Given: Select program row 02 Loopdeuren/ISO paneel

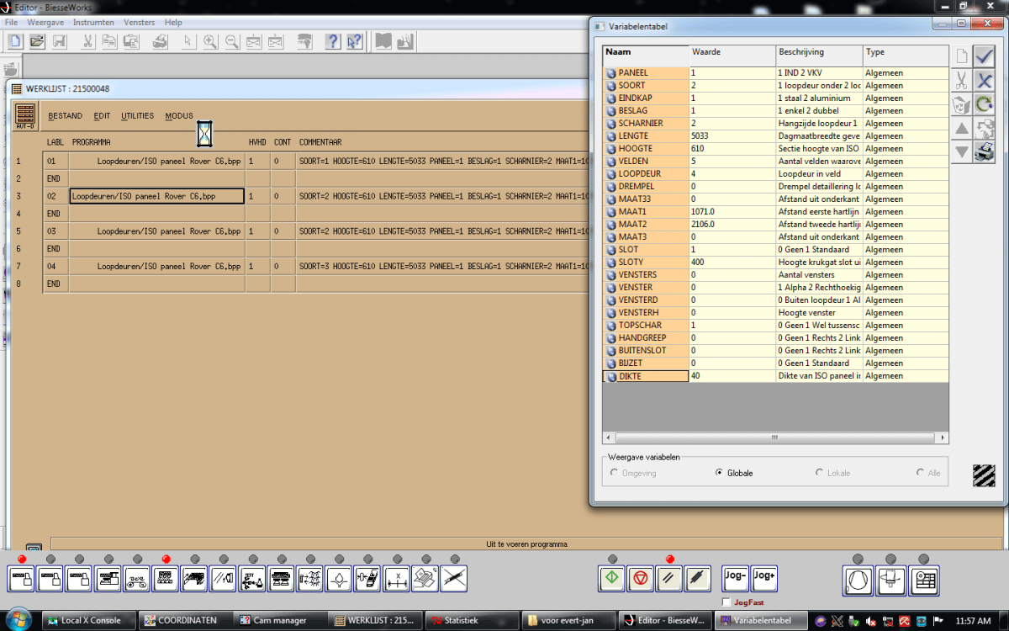Looking at the screenshot, I should click(157, 196).
